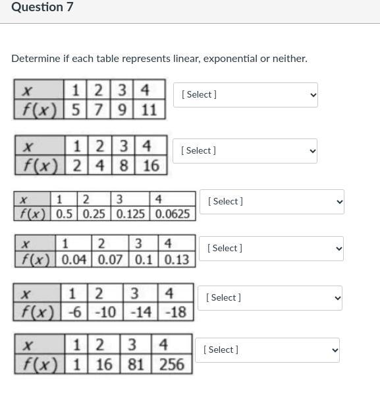
Task: Click the -18 cell in the fifth table
Action: pyautogui.click(x=176, y=312)
